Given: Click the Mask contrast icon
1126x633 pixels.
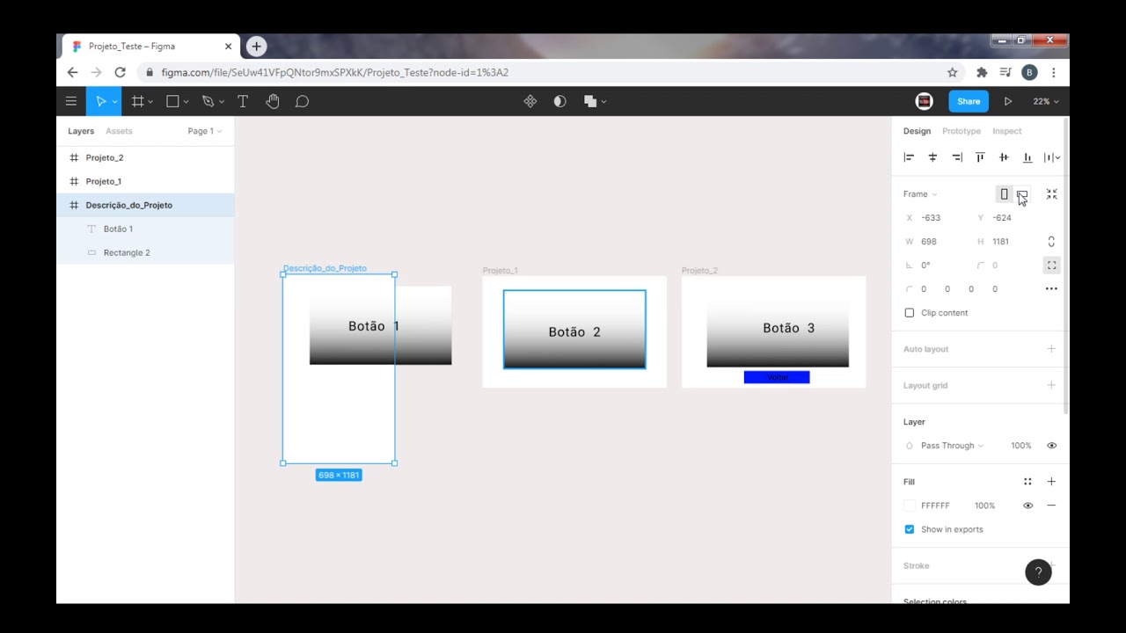Looking at the screenshot, I should 559,101.
